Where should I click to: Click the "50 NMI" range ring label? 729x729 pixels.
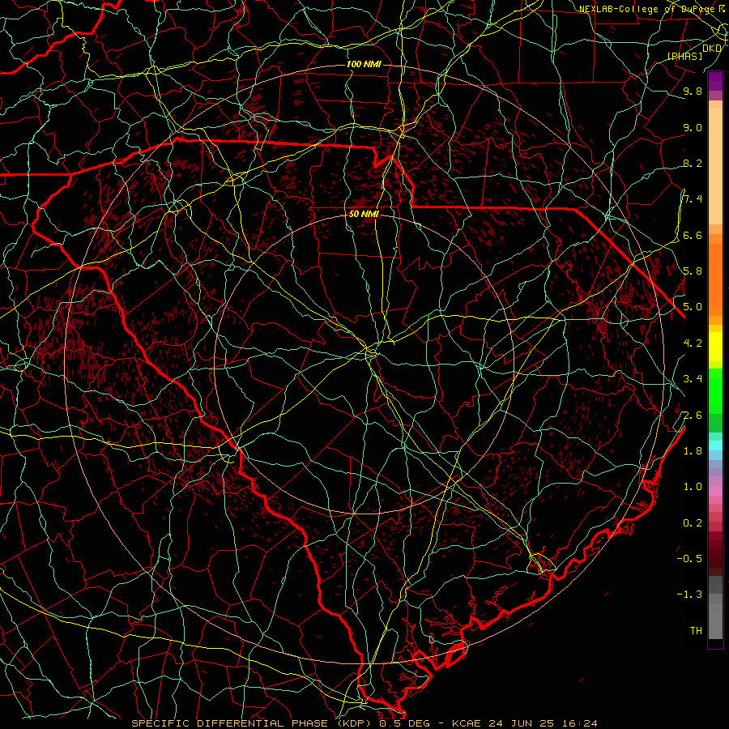[364, 215]
